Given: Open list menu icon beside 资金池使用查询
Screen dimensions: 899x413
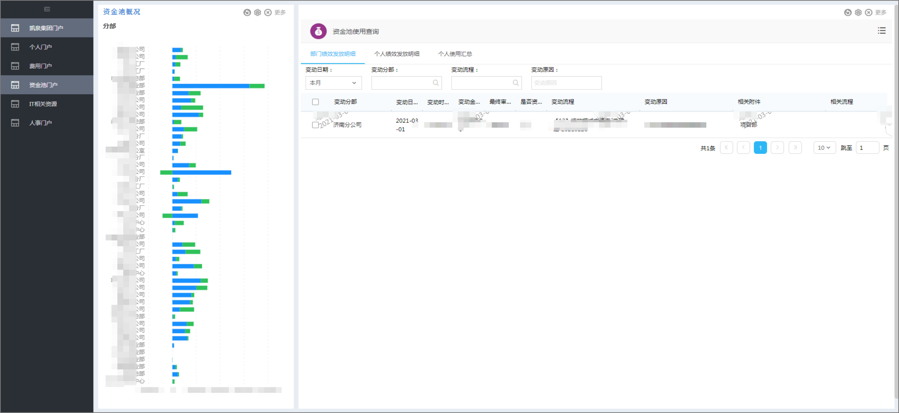Looking at the screenshot, I should (882, 31).
